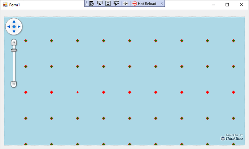The image size is (249, 149).
Task: Collapse the debug toolbar with the chevron
Action: (x=162, y=4)
